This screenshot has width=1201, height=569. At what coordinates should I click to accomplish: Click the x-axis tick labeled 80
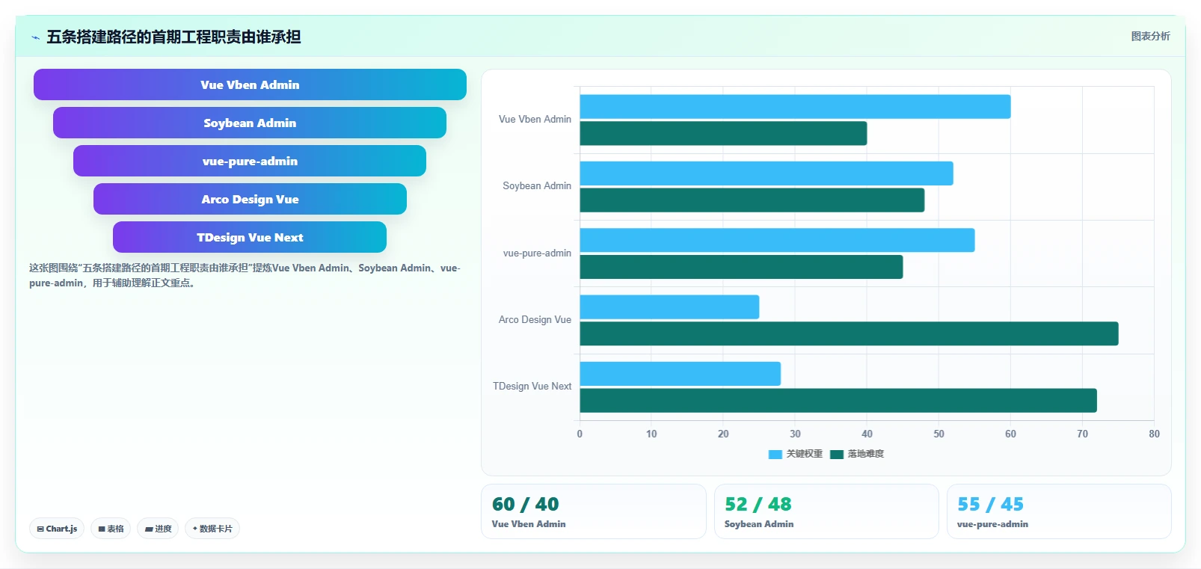point(1154,434)
